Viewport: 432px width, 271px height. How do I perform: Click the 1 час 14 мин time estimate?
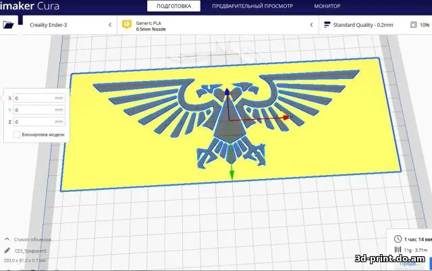pyautogui.click(x=418, y=239)
